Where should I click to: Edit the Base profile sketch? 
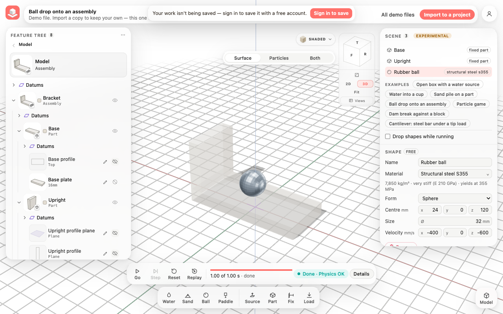pos(105,162)
